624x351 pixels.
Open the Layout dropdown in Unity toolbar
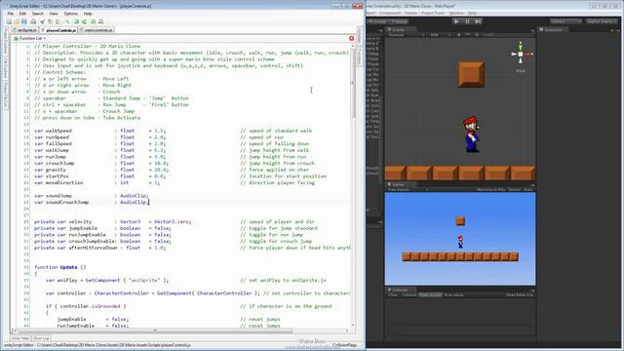pos(601,21)
